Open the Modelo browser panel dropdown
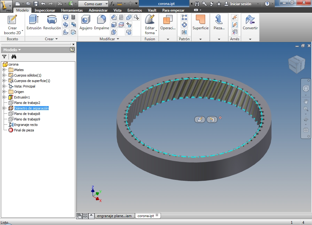Image resolution: width=312 pixels, height=225 pixels. pos(19,50)
